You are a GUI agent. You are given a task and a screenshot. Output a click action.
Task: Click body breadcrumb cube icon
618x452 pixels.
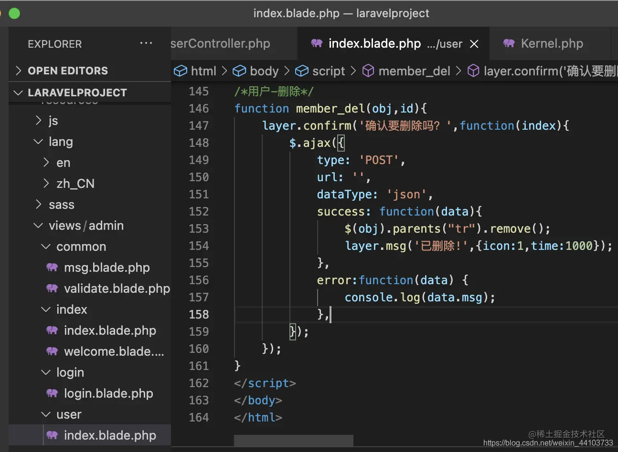click(239, 71)
